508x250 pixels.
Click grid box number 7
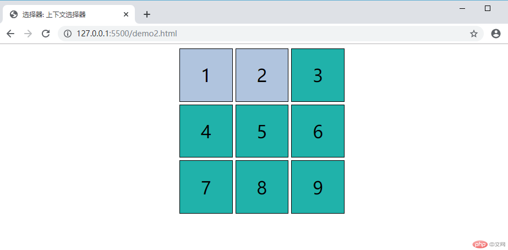[206, 187]
